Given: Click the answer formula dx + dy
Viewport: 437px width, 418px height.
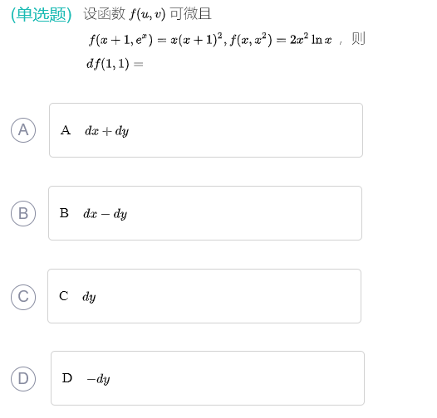Looking at the screenshot, I should pyautogui.click(x=106, y=131).
